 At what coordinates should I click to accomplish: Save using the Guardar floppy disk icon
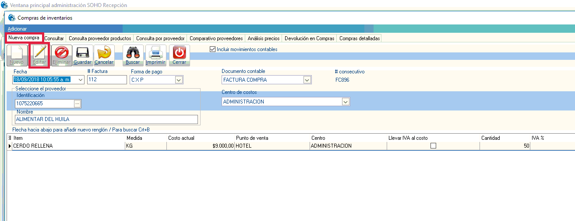pyautogui.click(x=82, y=54)
